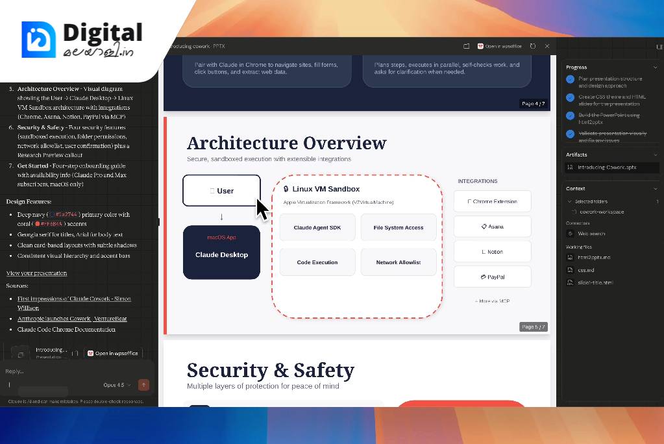Click the css.md working file icon
Viewport: 664px width, 444px height.
coord(571,270)
